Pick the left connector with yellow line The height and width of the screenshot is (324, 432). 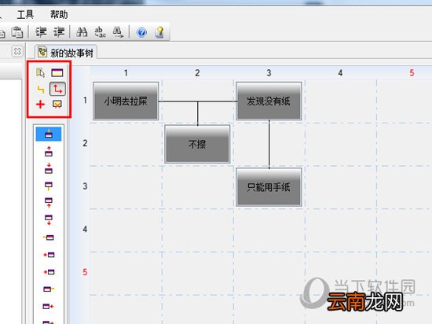click(x=49, y=237)
